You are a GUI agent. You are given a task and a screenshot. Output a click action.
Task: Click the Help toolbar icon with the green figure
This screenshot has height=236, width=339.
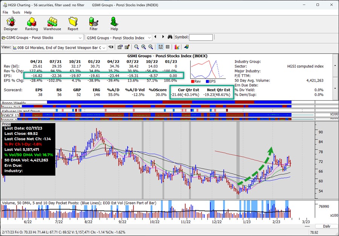[x=114, y=24]
